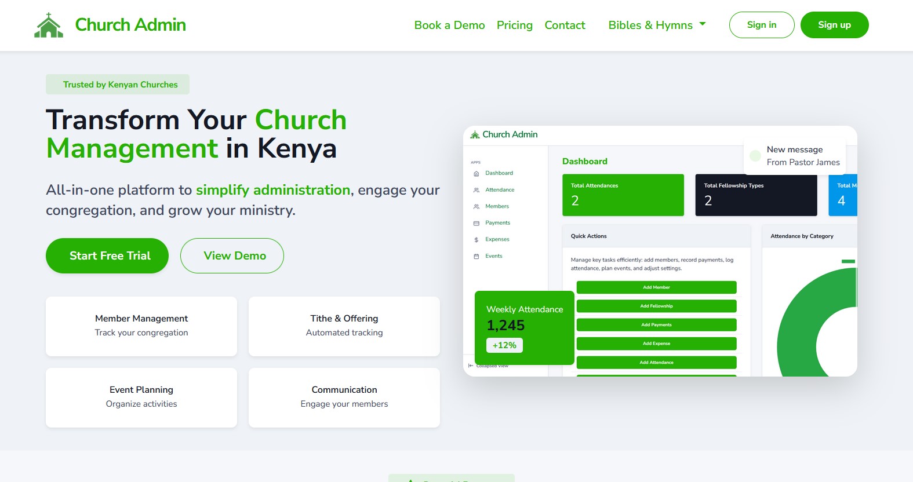This screenshot has height=482, width=913.
Task: Click the Expenses dollar icon in sidebar
Action: tap(476, 239)
